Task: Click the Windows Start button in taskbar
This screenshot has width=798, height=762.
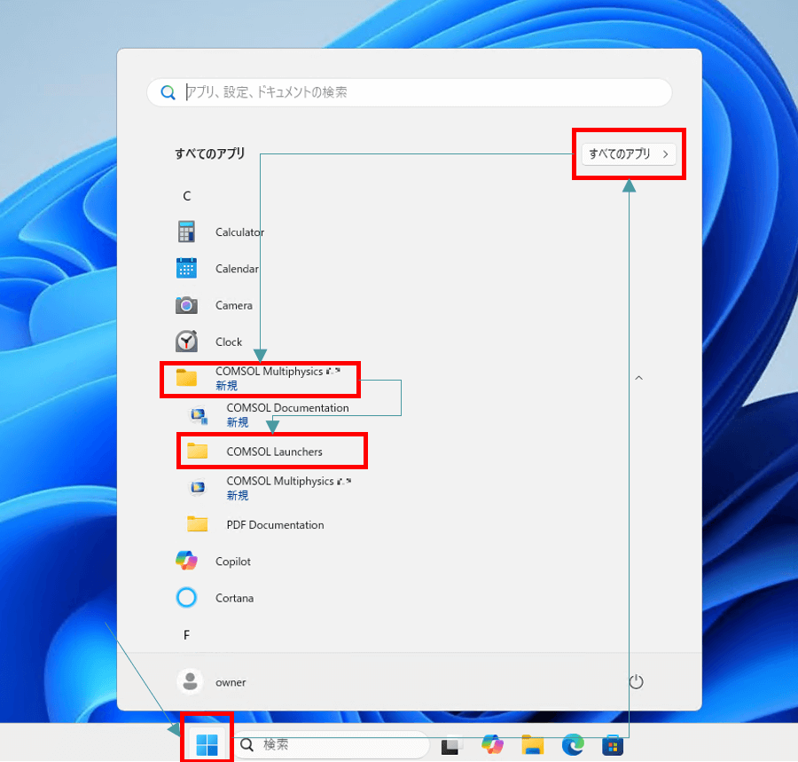Action: coord(207,745)
